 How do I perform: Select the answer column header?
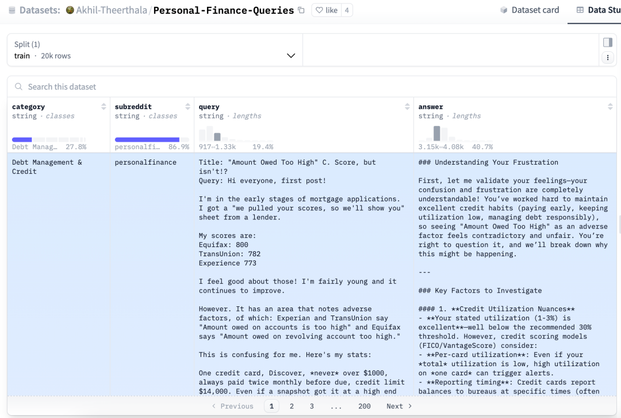pyautogui.click(x=431, y=107)
